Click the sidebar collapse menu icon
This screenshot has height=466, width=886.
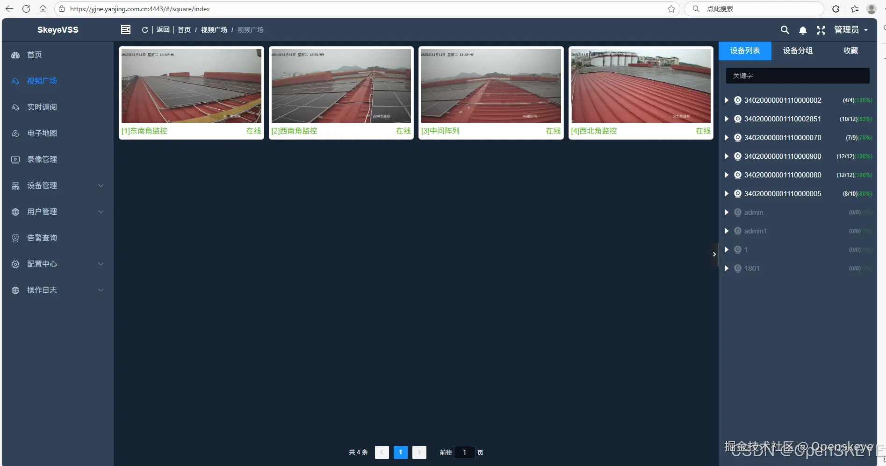(126, 29)
